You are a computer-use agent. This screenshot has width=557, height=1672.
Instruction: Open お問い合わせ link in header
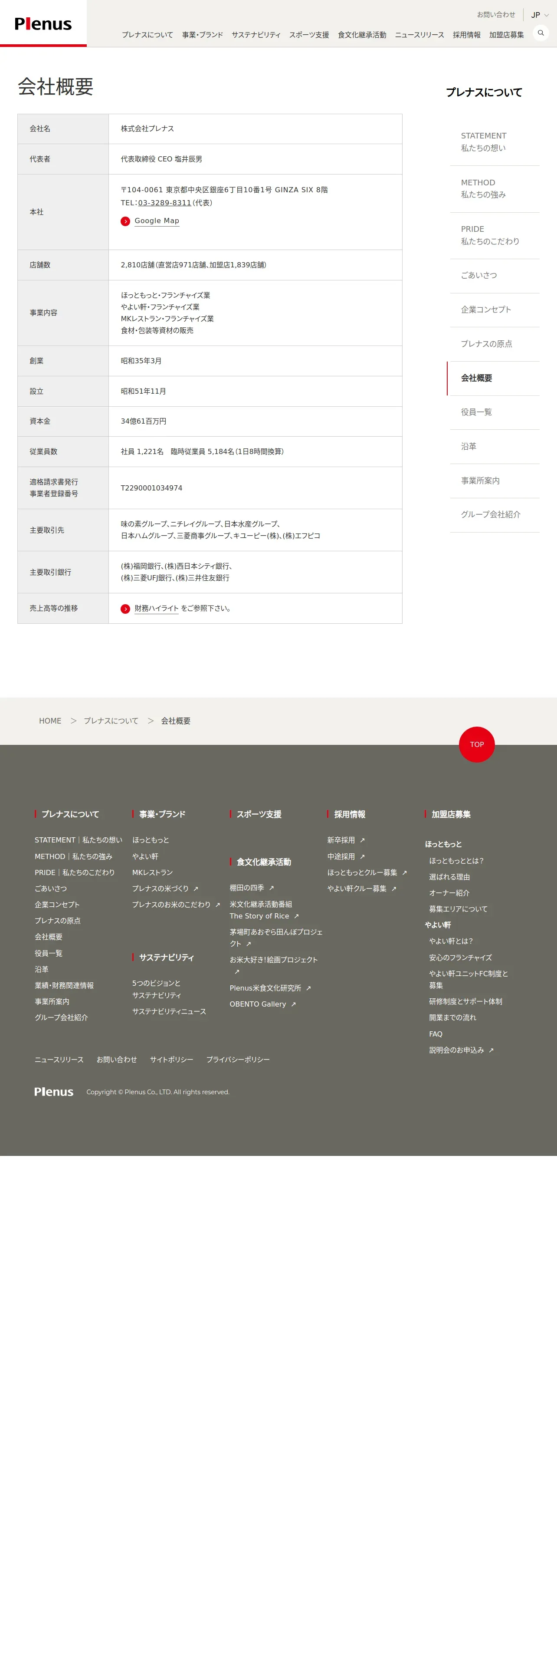tap(496, 14)
